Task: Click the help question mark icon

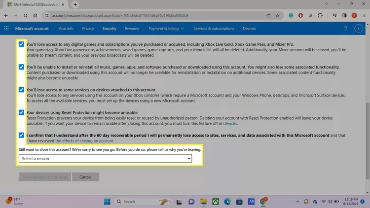Action: 345,28
